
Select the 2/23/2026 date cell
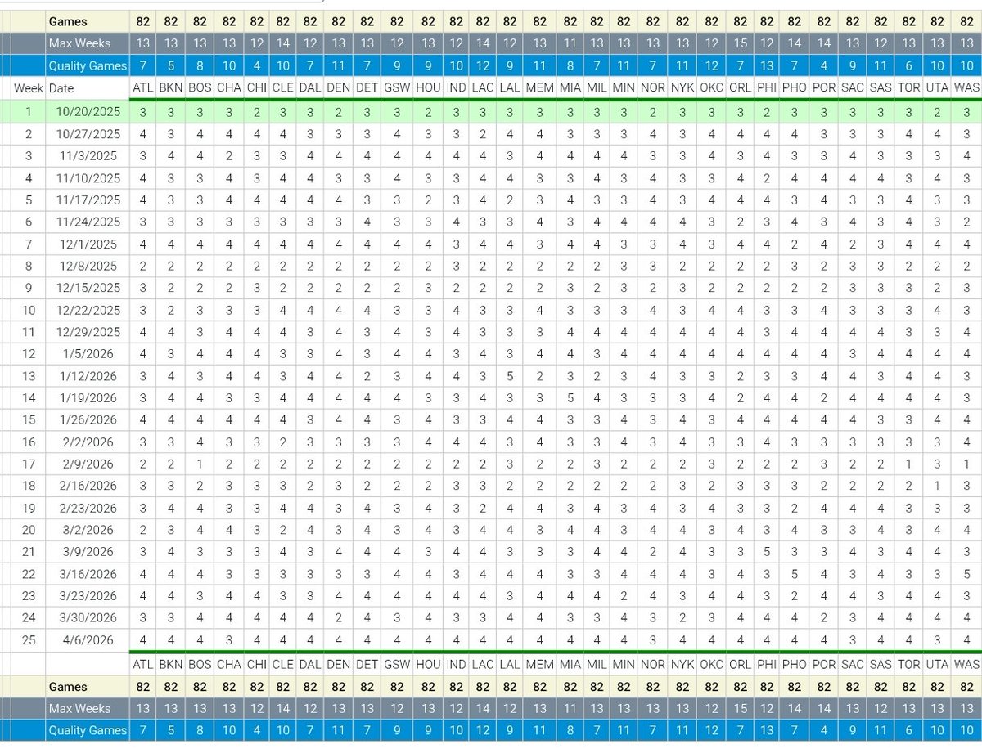[x=88, y=508]
